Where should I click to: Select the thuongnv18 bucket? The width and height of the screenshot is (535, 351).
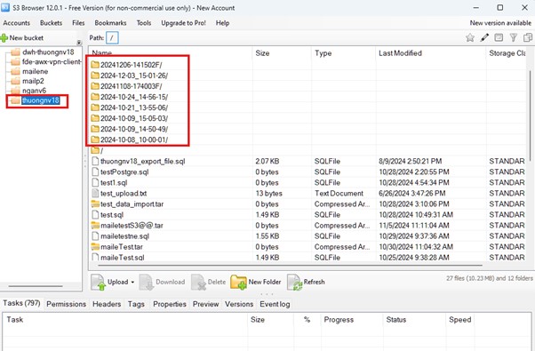point(41,100)
